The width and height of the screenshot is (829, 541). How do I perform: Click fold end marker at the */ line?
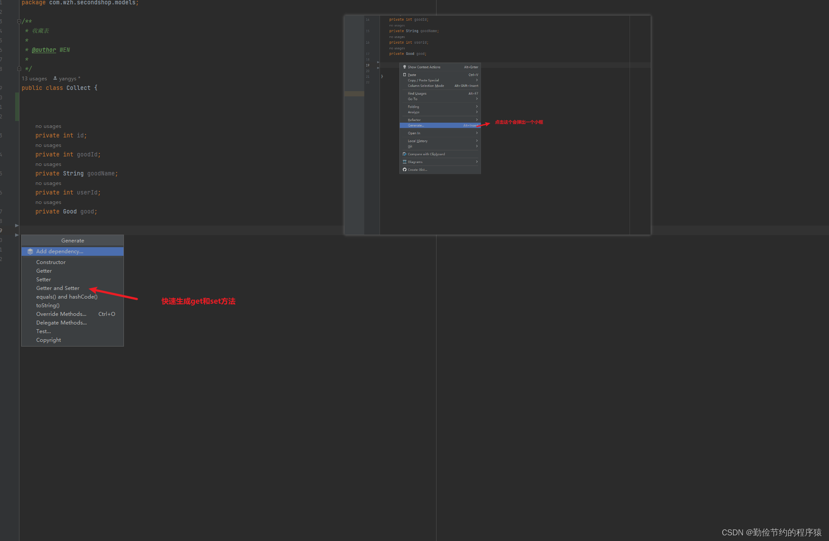click(x=19, y=69)
